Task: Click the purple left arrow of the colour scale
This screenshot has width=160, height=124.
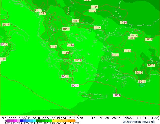Action: (6, 121)
